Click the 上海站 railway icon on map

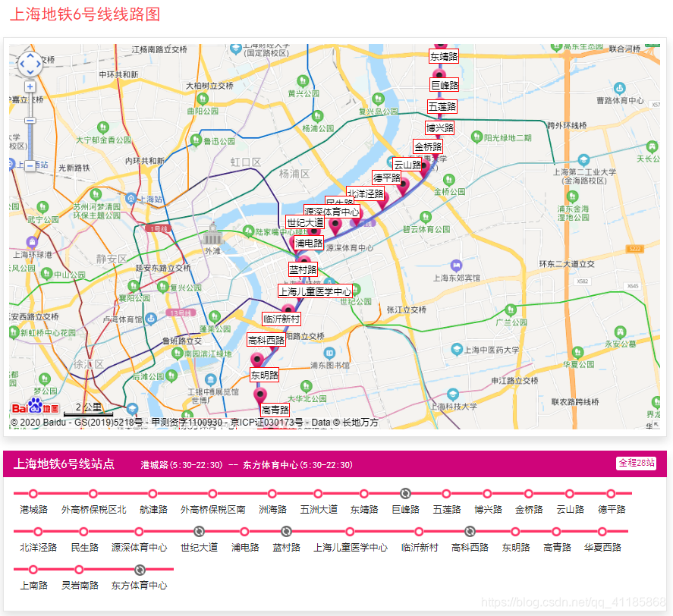pyautogui.click(x=131, y=198)
